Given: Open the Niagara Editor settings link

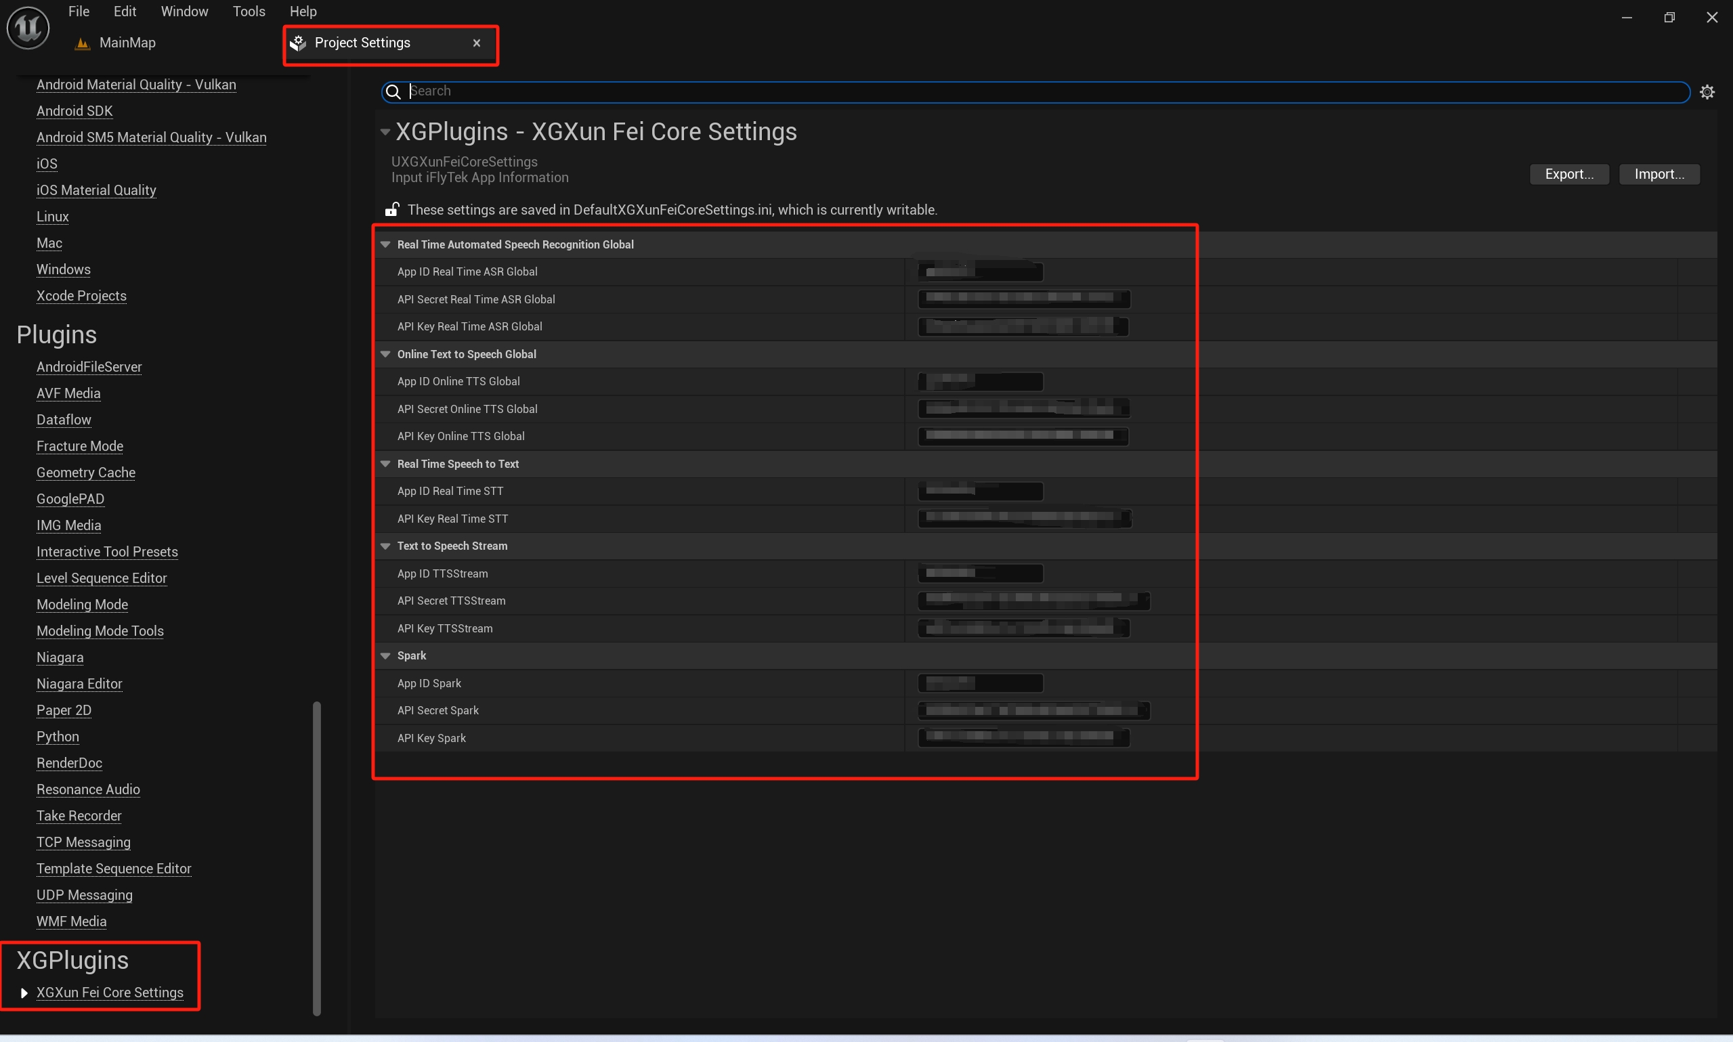Looking at the screenshot, I should pyautogui.click(x=79, y=684).
